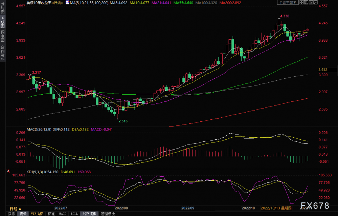Screen dimensions: 338x216
Task: Click the 管理模板 button
Action: point(108,214)
